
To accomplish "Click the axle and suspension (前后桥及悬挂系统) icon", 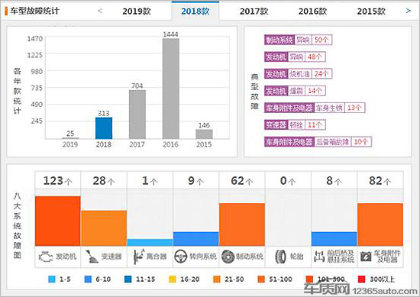I will [x=319, y=257].
